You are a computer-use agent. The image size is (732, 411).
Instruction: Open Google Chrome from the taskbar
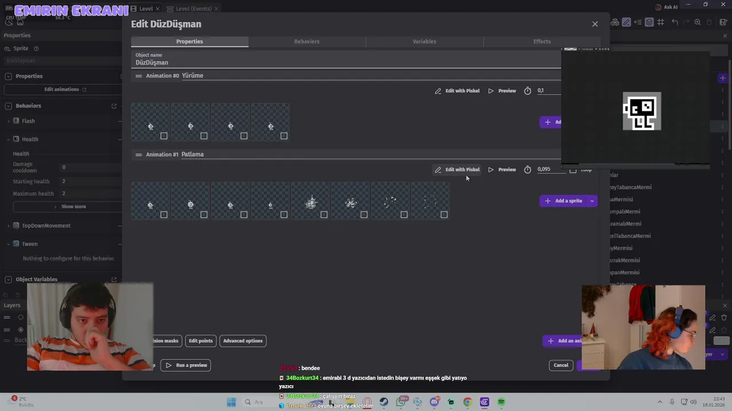click(x=467, y=402)
